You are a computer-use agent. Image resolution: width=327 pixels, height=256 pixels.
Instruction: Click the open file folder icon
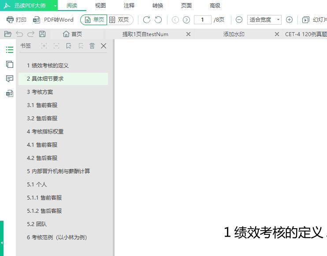click(8, 34)
